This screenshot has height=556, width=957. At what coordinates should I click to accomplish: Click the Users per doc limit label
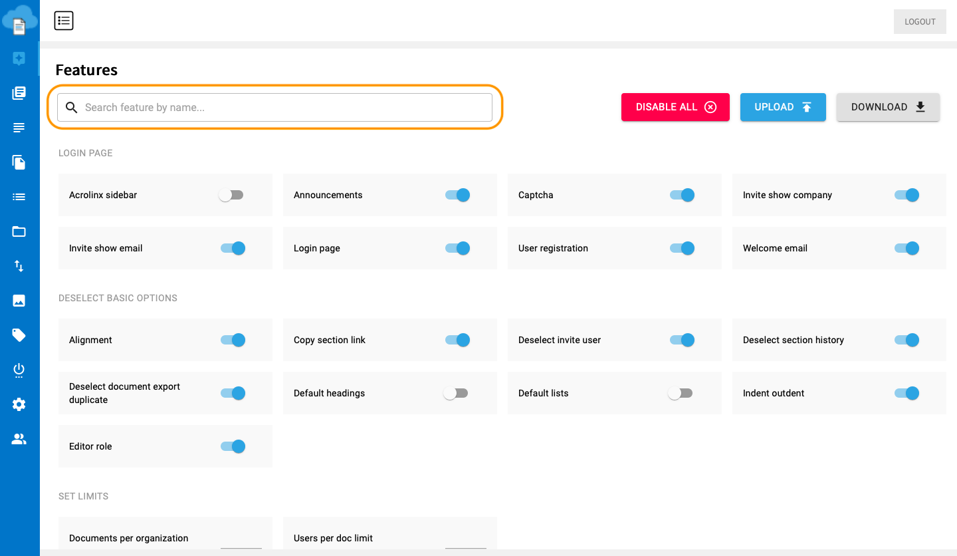pos(334,538)
